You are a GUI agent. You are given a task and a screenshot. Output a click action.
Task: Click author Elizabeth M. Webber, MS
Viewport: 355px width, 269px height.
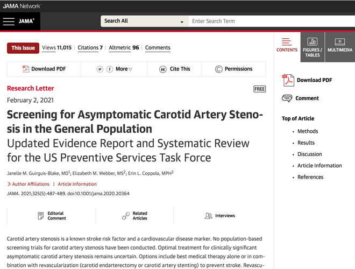click(x=99, y=173)
